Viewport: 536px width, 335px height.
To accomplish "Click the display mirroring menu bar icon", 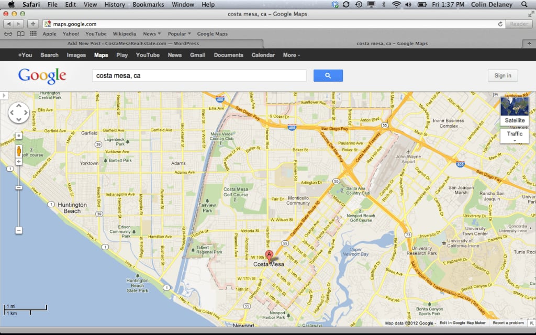I will 371,4.
